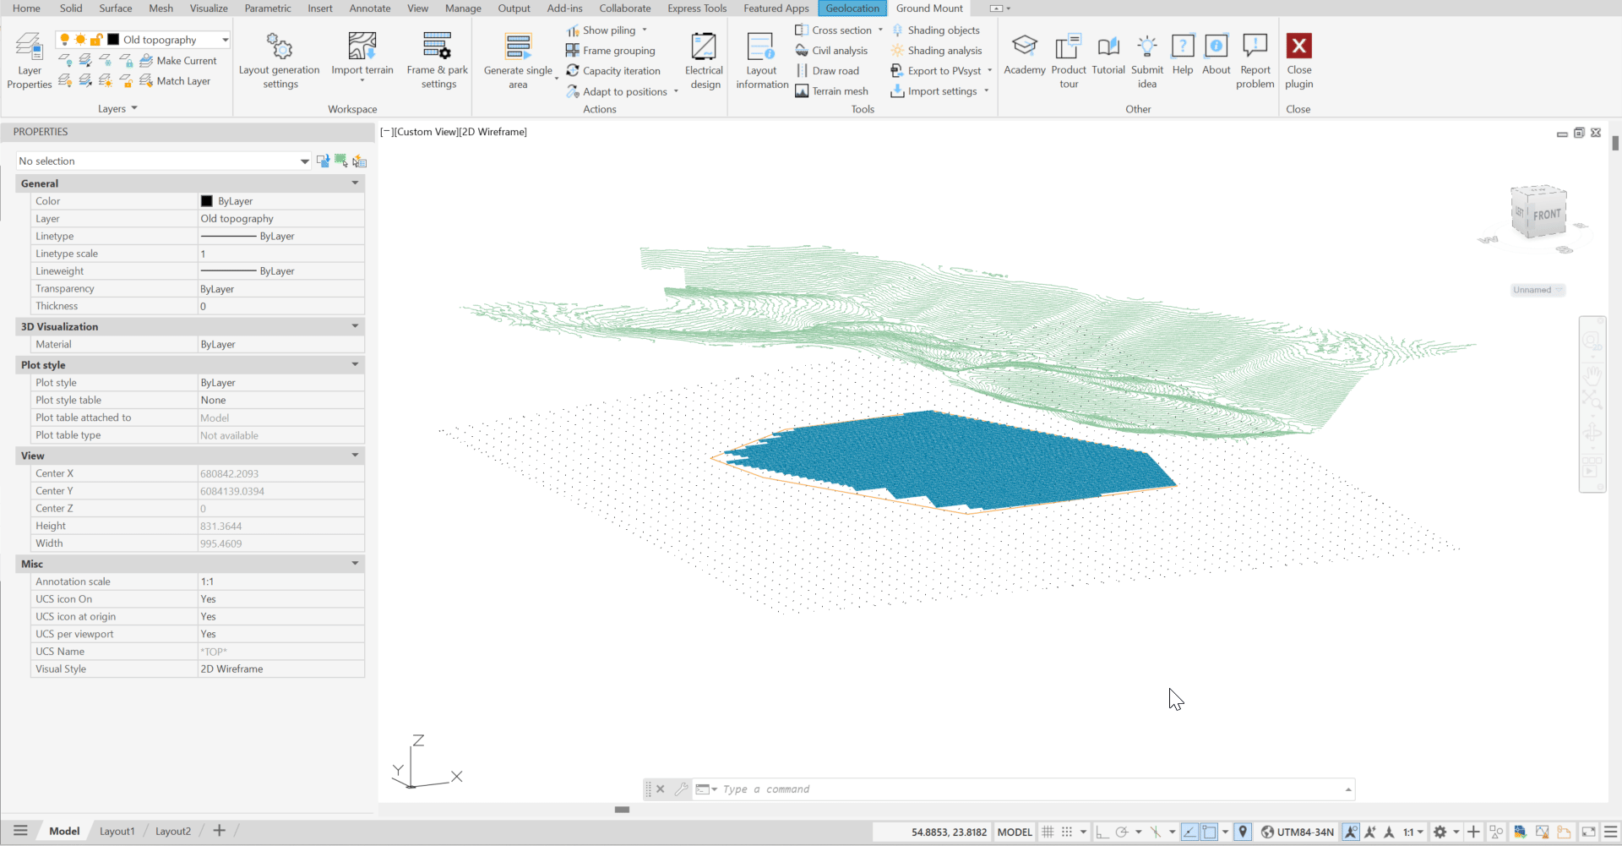This screenshot has width=1622, height=846.
Task: Click the Import terrain icon
Action: (362, 46)
